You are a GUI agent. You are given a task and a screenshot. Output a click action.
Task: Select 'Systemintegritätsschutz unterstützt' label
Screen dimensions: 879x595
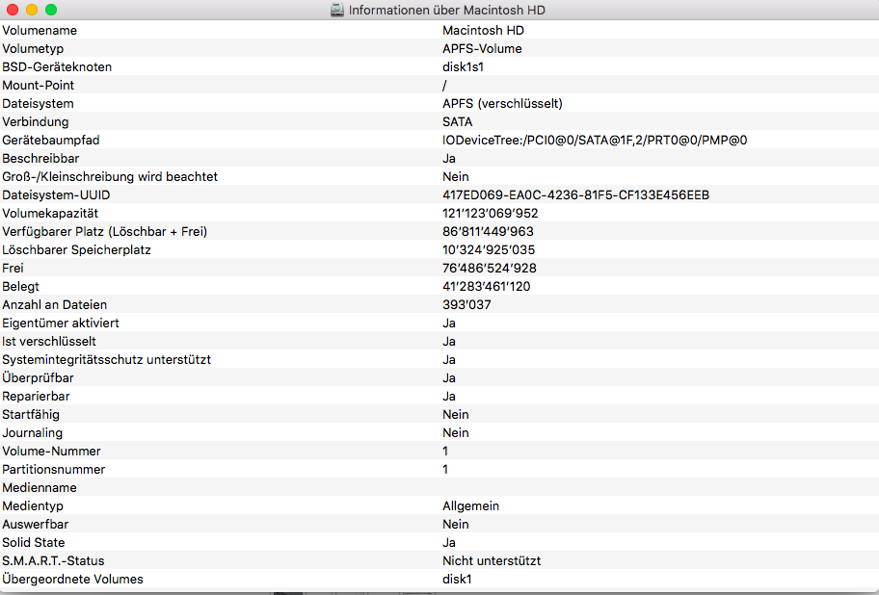pos(107,359)
